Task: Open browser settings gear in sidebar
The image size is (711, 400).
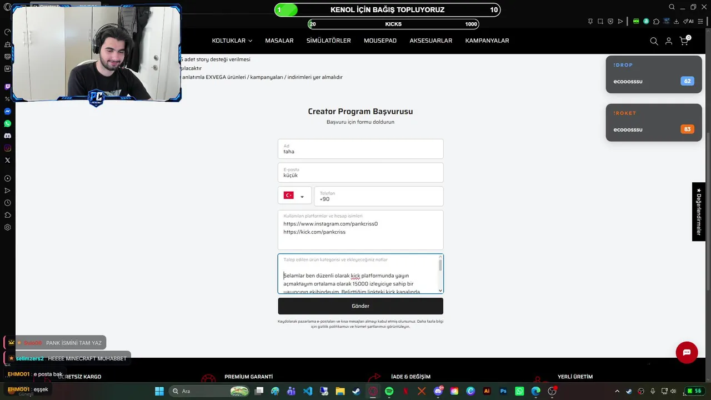Action: pyautogui.click(x=8, y=227)
